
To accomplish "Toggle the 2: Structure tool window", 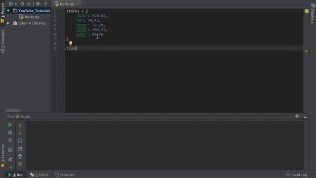I will 2,41.
